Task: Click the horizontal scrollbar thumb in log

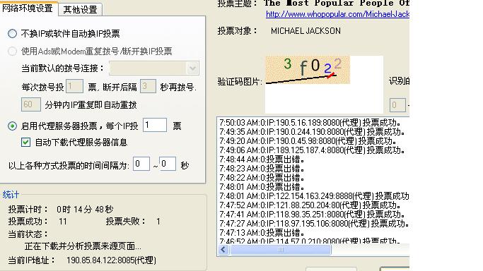Action: (280, 250)
